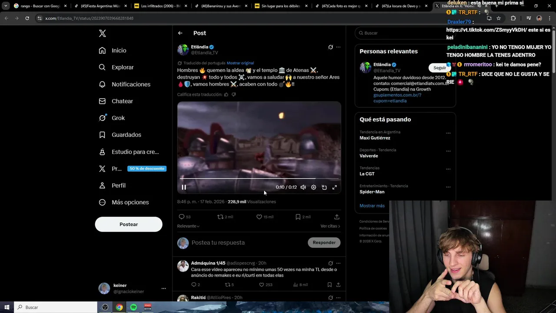
Task: Open more options on Etlândia post
Action: [338, 47]
